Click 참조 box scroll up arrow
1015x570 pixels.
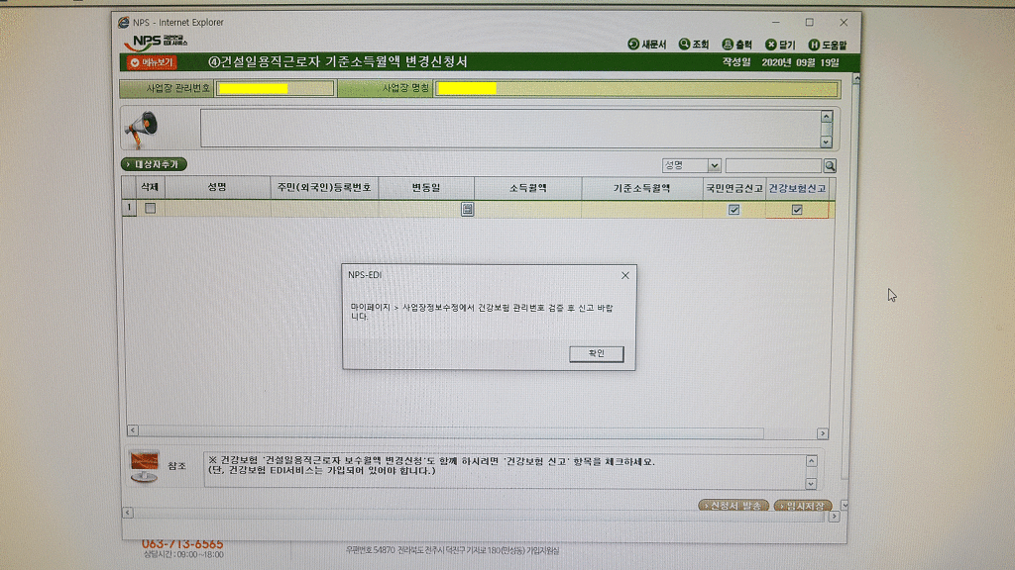point(811,461)
